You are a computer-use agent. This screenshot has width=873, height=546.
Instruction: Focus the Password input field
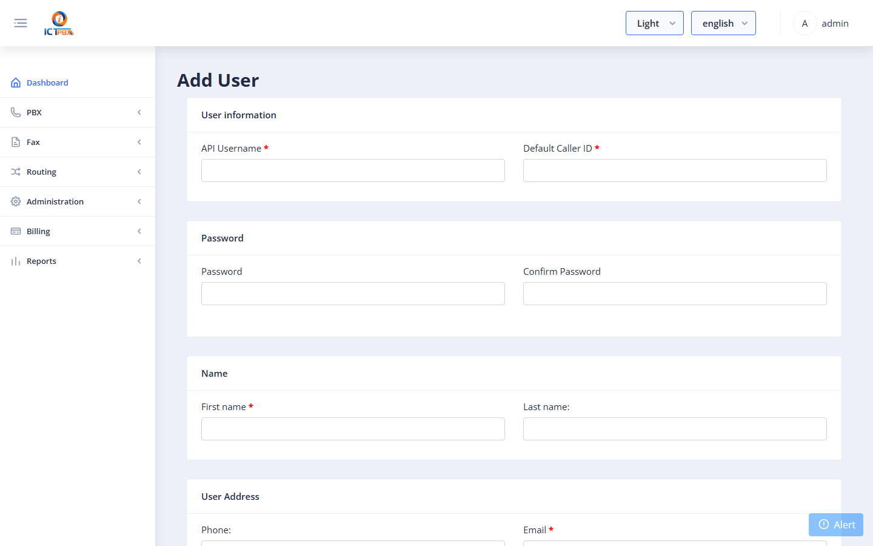(353, 294)
